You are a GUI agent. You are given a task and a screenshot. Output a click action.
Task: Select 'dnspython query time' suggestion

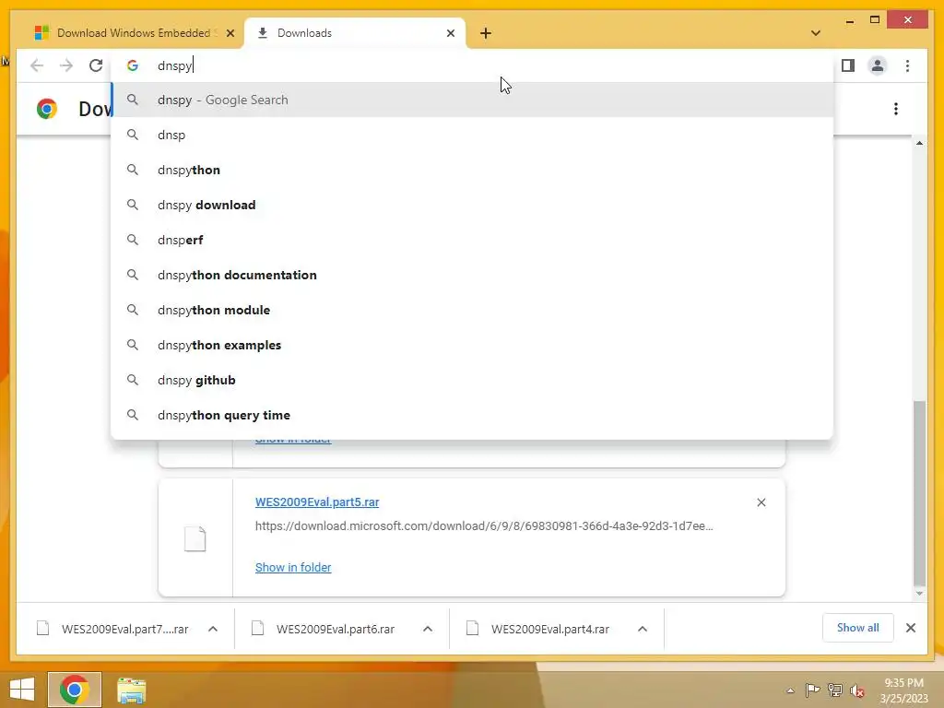tap(473, 415)
